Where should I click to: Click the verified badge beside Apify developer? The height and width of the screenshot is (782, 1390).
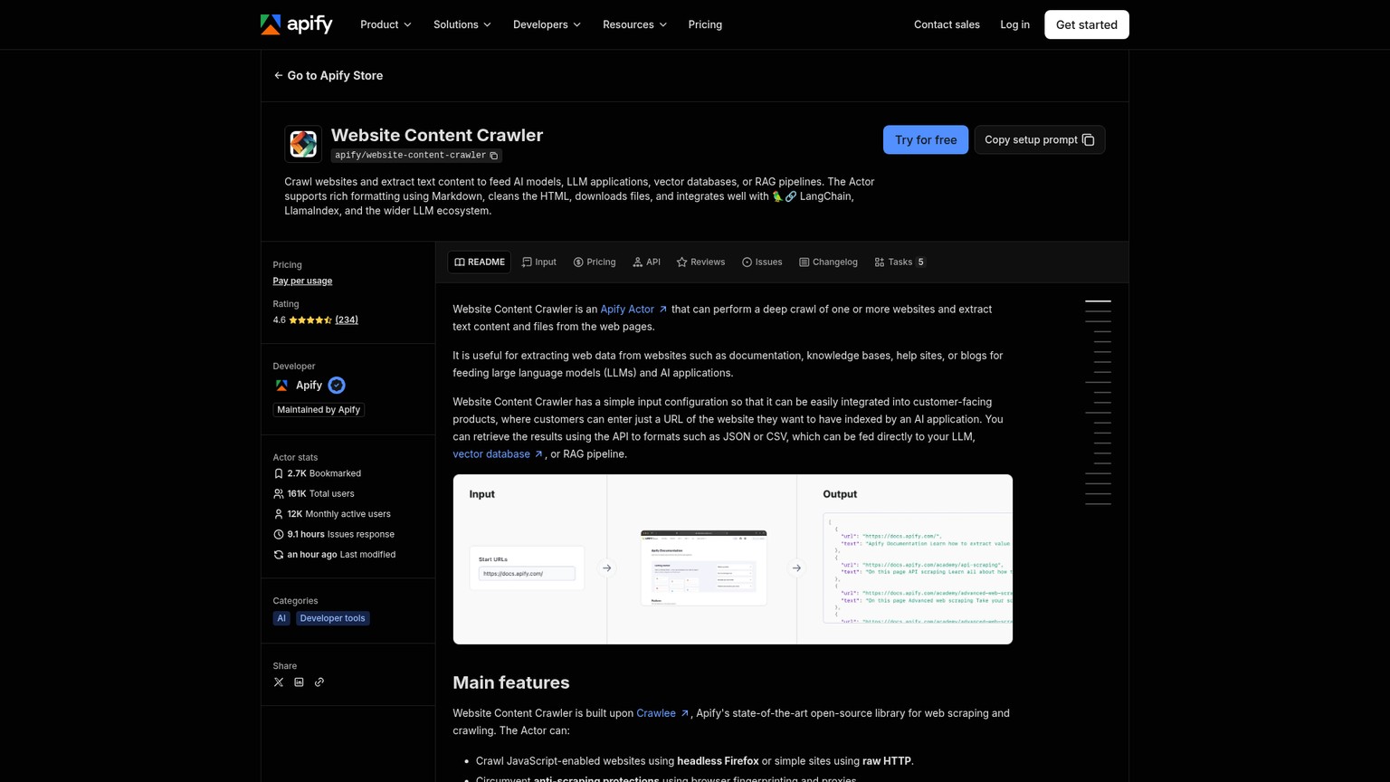click(x=337, y=386)
